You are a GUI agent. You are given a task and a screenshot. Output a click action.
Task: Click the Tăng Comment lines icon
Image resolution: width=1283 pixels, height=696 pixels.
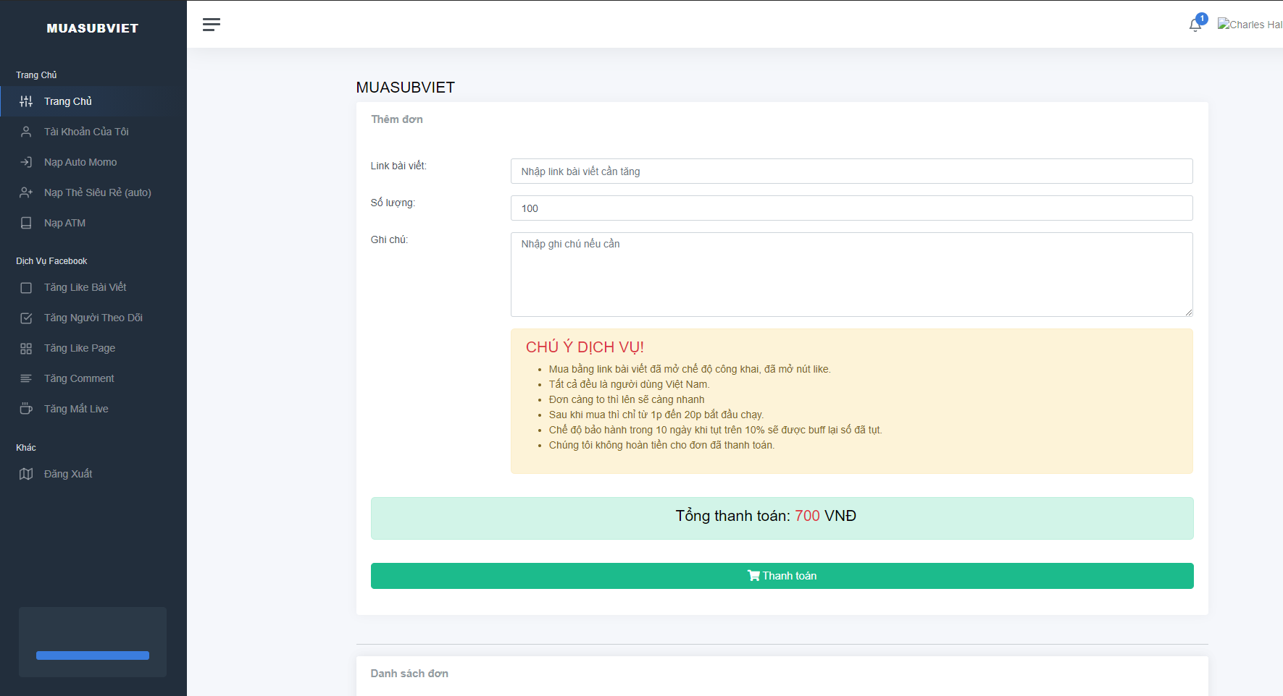(x=26, y=378)
